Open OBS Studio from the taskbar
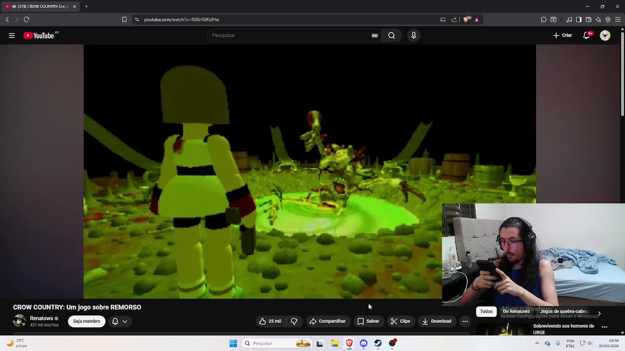Viewport: 625px width, 351px height. (x=393, y=343)
